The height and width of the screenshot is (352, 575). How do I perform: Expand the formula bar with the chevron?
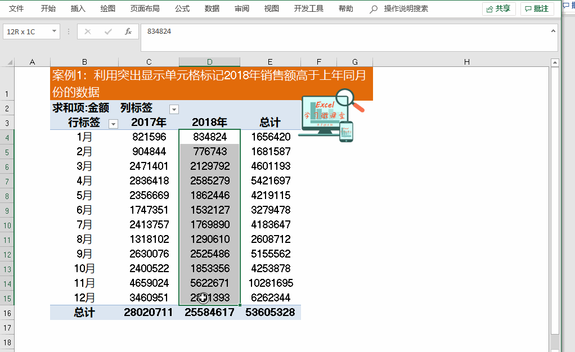pyautogui.click(x=553, y=31)
